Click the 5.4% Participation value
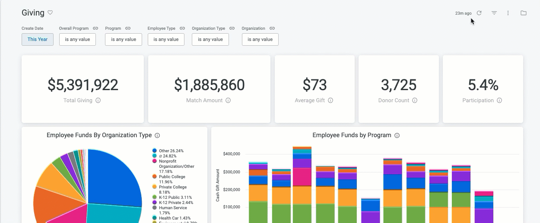This screenshot has height=223, width=540. pos(483,85)
